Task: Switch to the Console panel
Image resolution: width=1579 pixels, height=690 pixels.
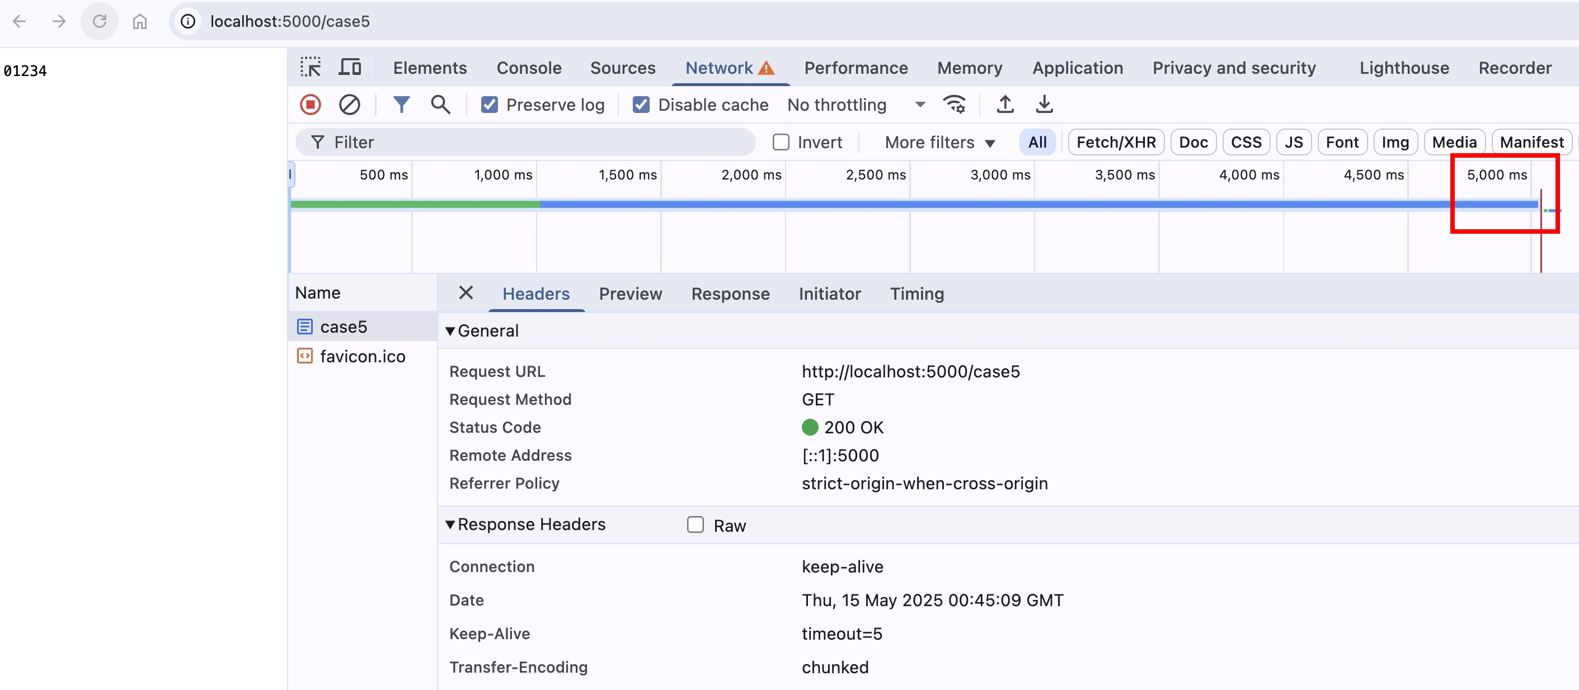Action: (x=529, y=68)
